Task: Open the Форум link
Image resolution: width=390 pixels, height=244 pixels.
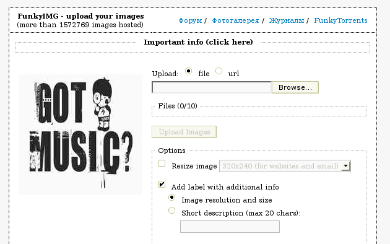Action: (190, 20)
